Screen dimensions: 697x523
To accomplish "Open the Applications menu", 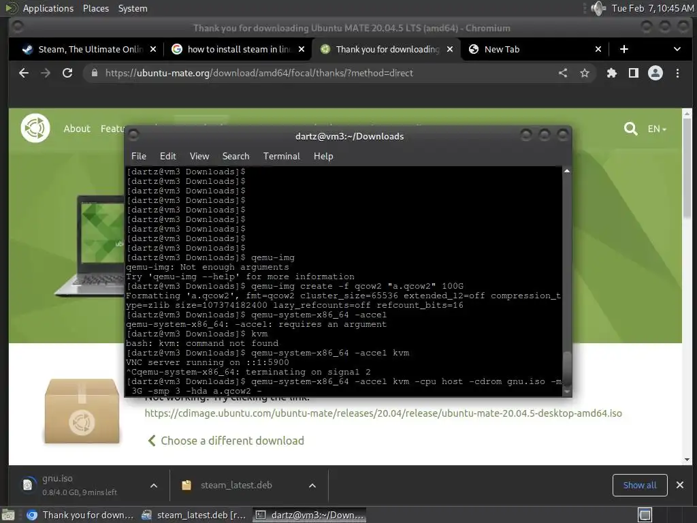I will tap(48, 8).
